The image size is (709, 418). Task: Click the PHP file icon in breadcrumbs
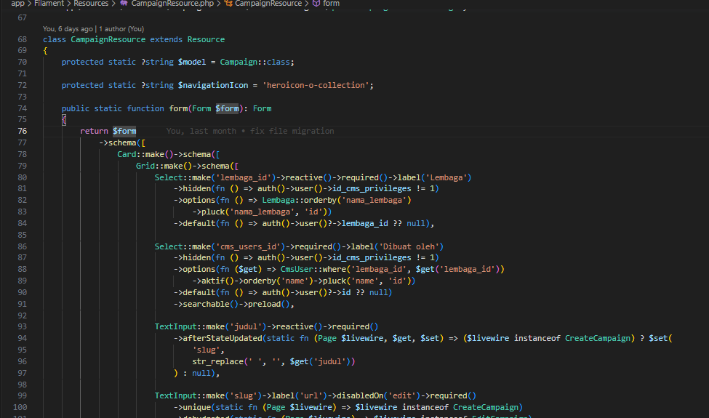point(124,3)
